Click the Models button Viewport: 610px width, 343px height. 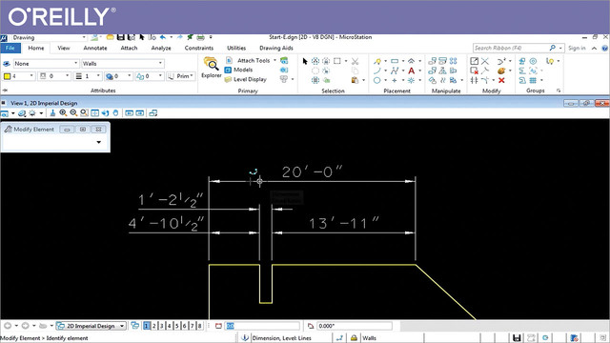pyautogui.click(x=239, y=70)
